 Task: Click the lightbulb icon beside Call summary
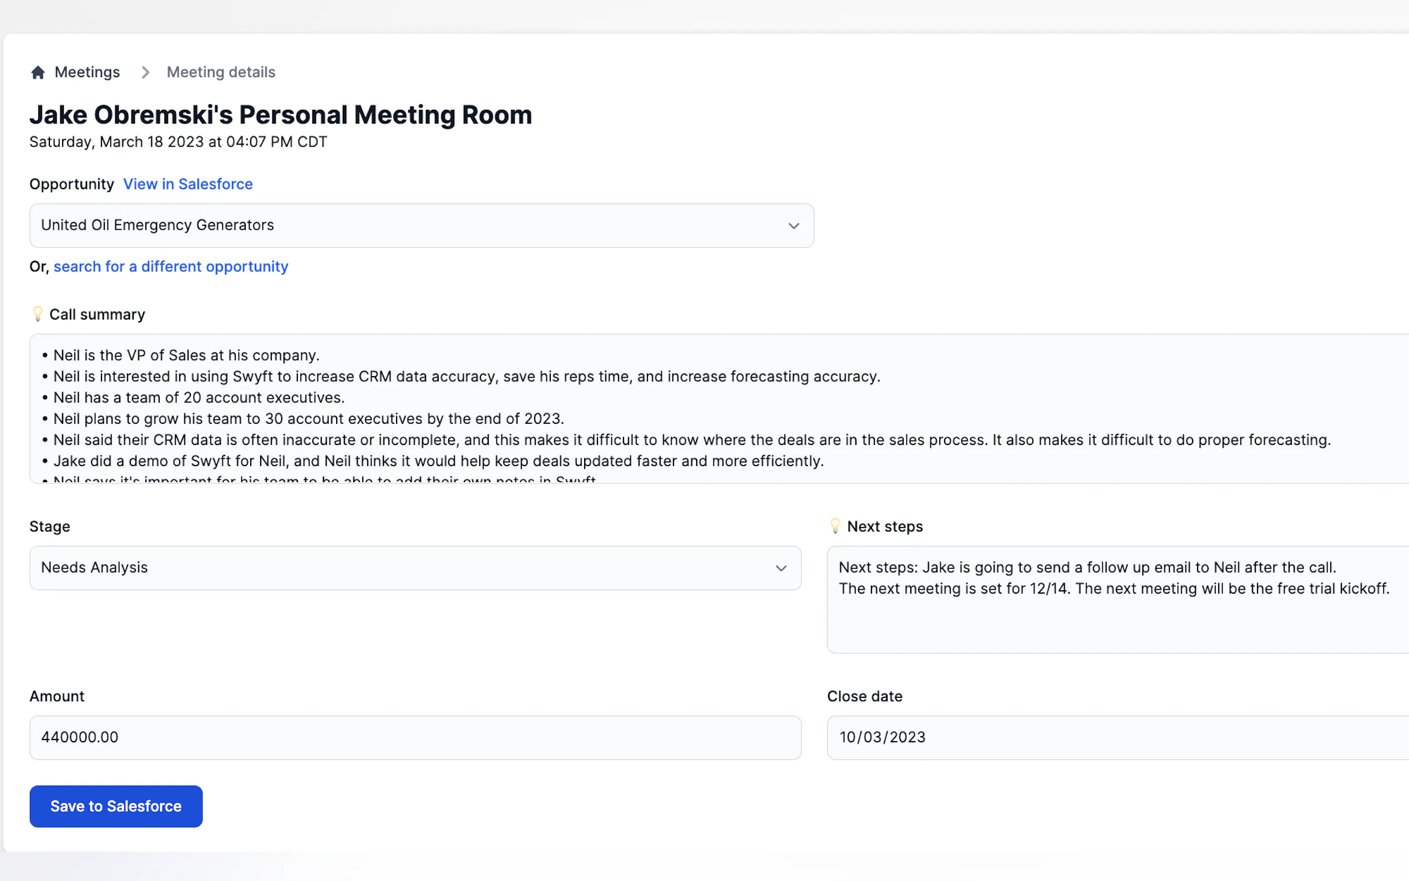(x=38, y=314)
